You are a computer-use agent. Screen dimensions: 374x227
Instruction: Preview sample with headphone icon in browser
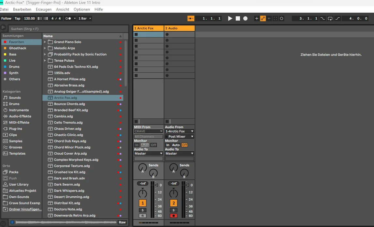(x=12, y=222)
